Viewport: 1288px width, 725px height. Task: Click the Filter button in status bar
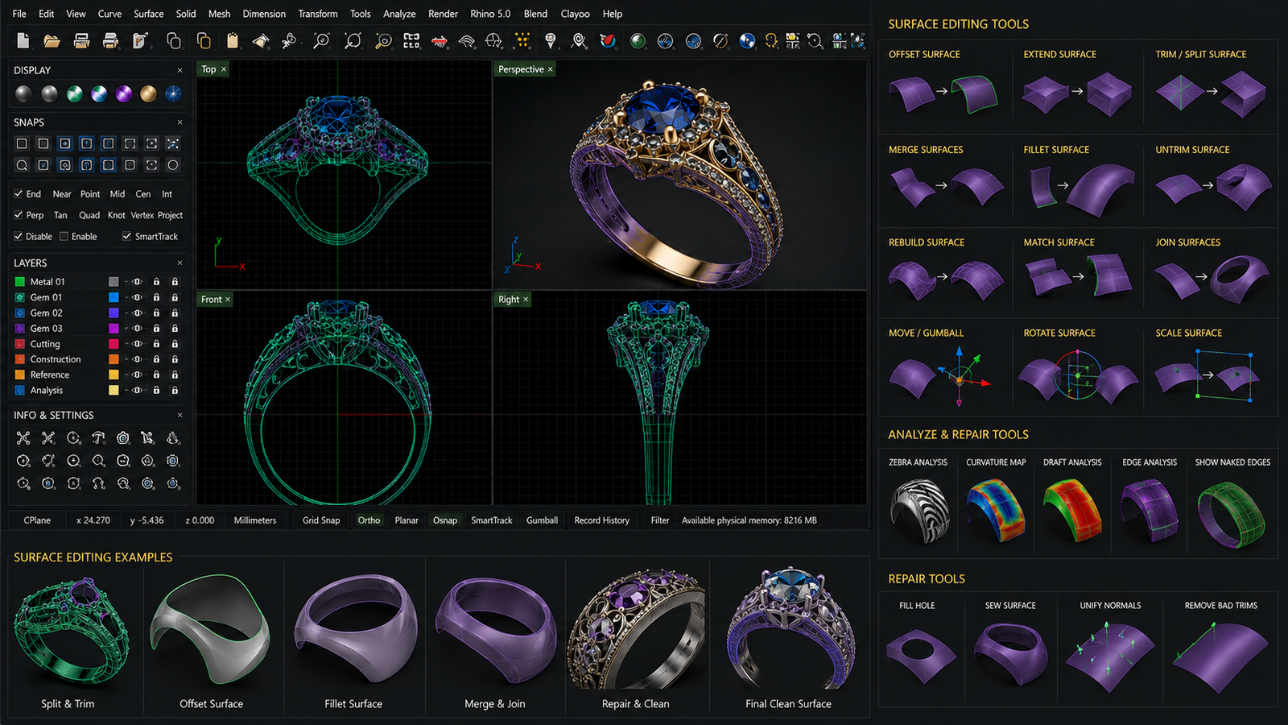[x=660, y=520]
